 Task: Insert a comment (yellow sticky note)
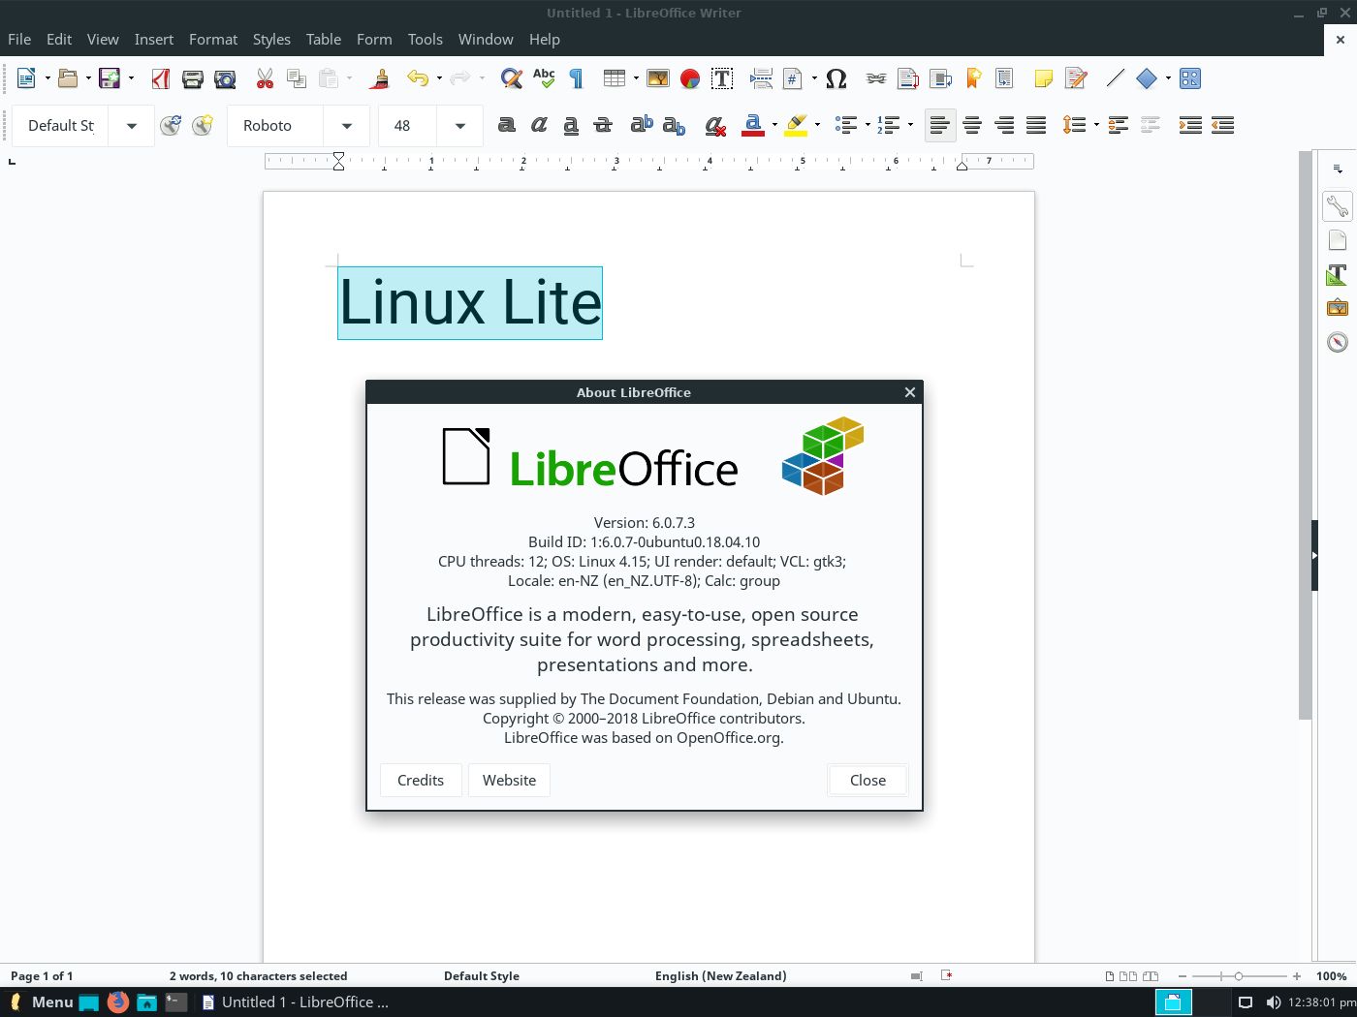[x=1044, y=78]
